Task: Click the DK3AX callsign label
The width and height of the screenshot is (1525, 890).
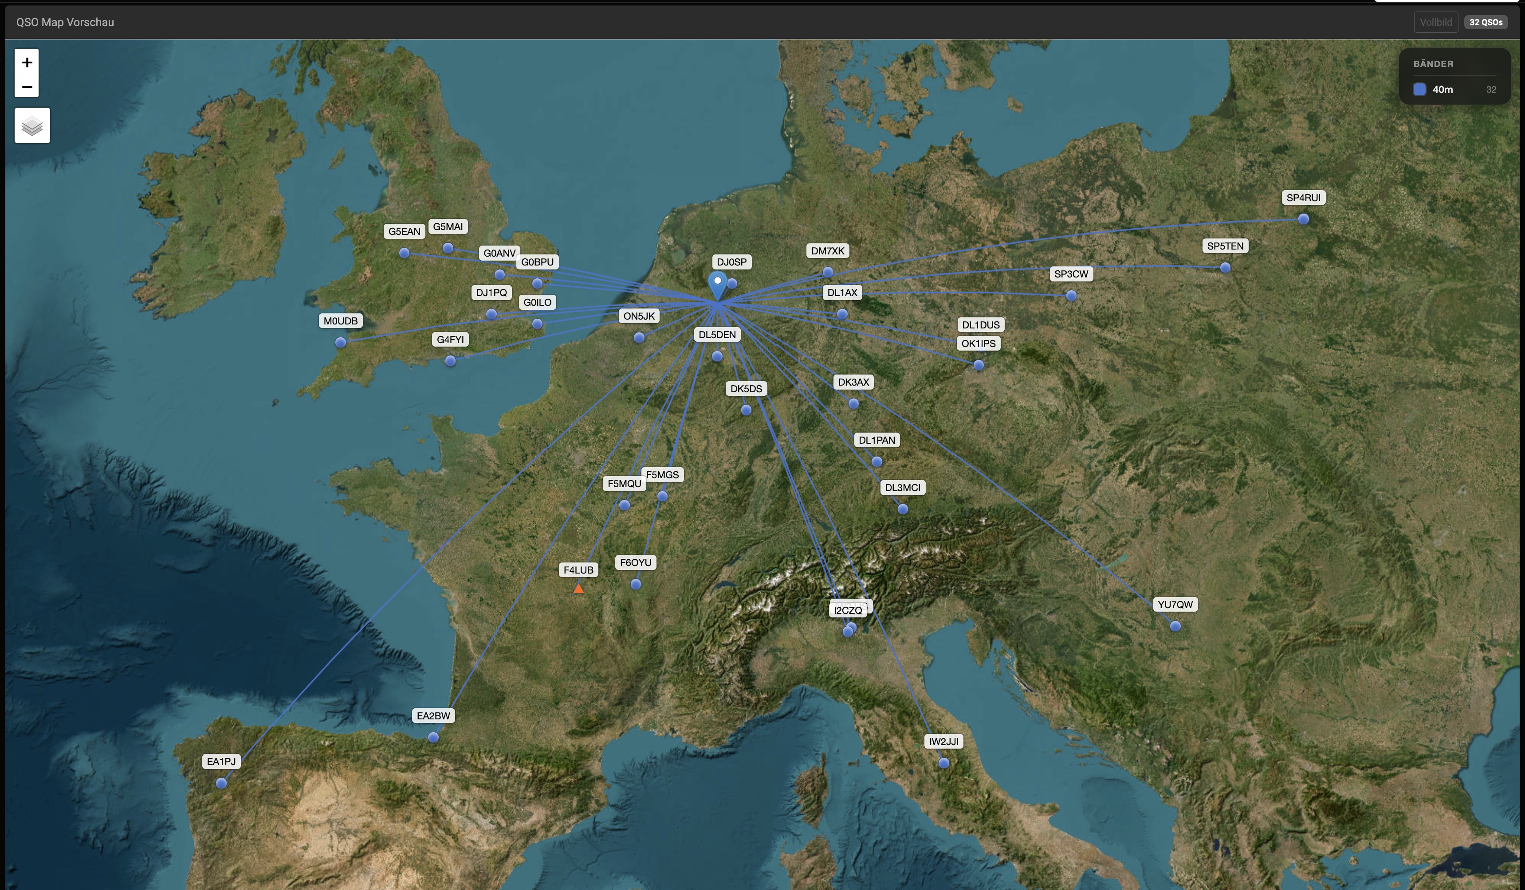Action: tap(853, 382)
